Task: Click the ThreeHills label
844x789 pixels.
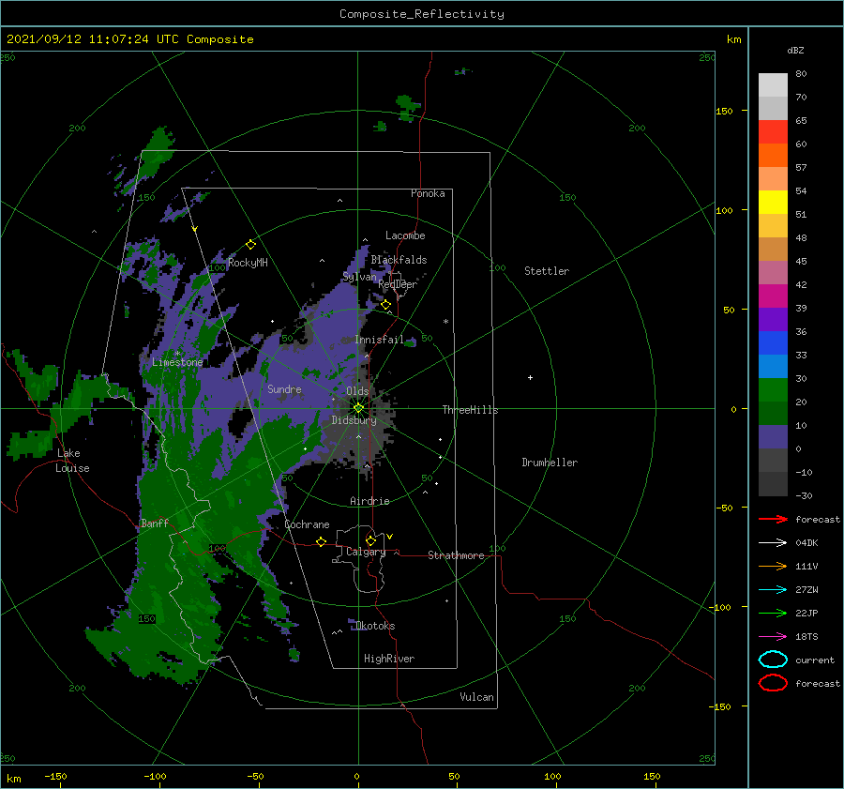Action: coord(470,410)
